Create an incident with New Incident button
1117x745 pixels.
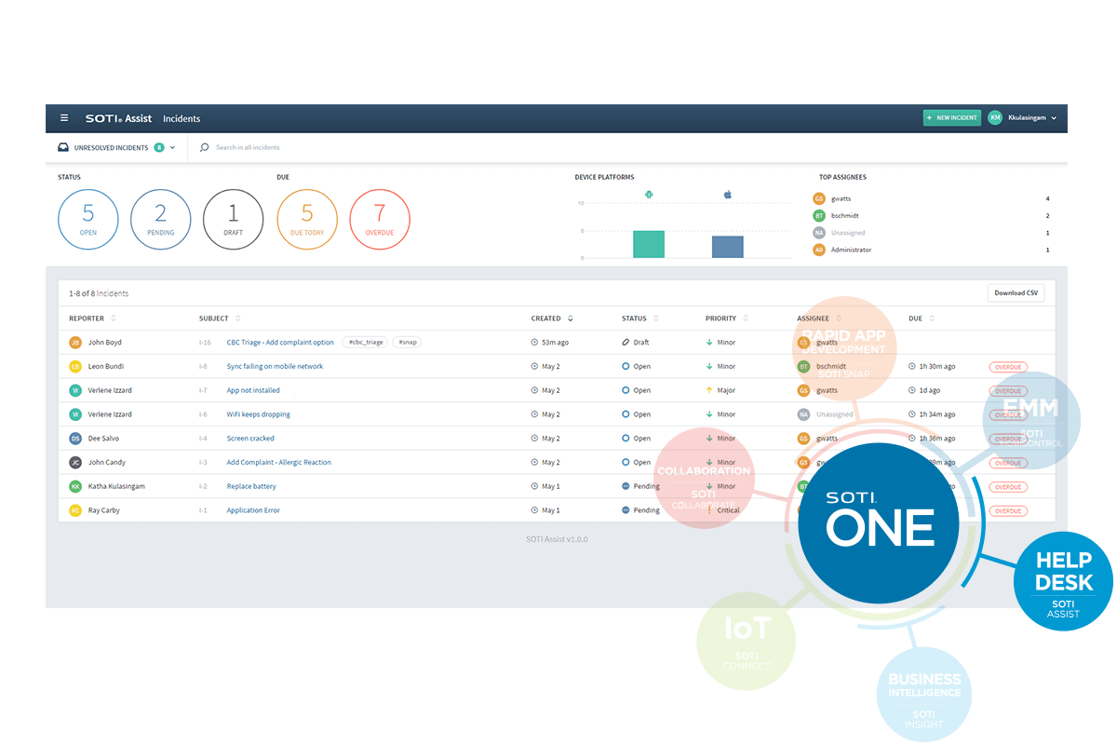[x=951, y=117]
